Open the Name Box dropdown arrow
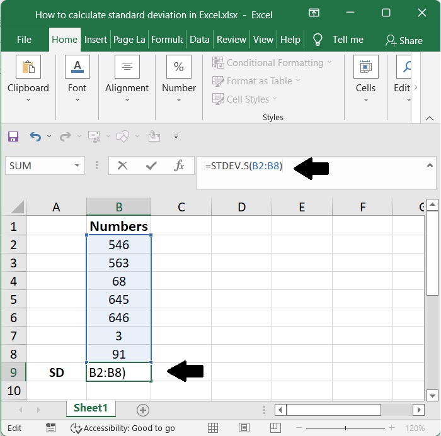The height and width of the screenshot is (436, 441). [x=77, y=165]
